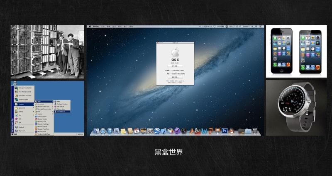Open the yellow Notes dock icon

(123, 131)
